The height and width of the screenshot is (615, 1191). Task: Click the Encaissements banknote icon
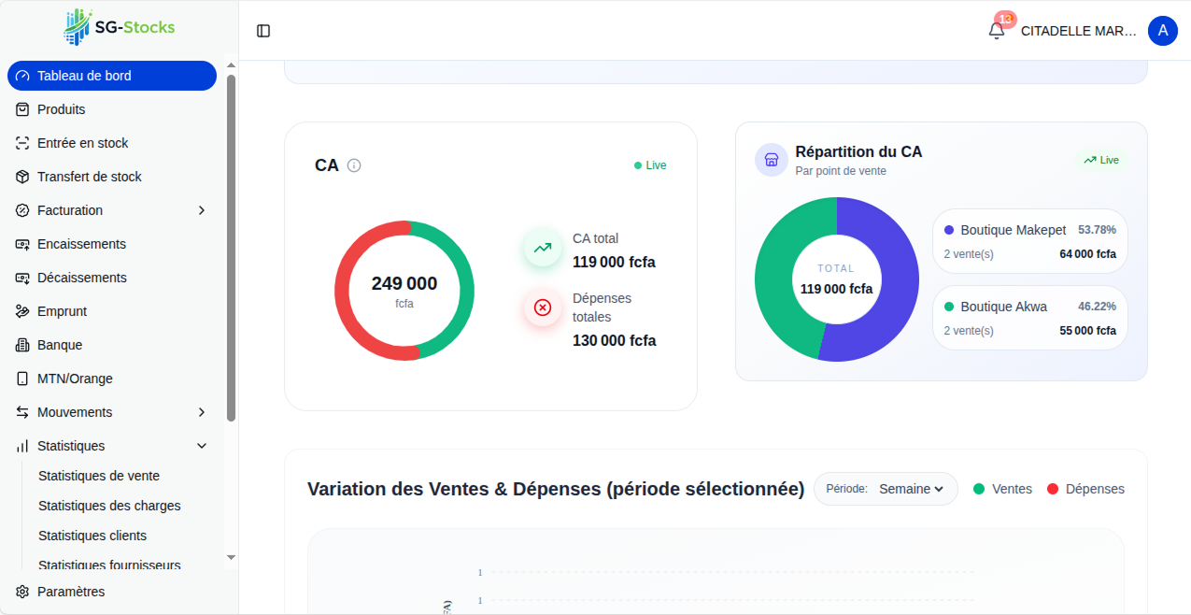(22, 244)
